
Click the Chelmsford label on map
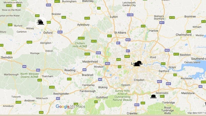click(184, 35)
